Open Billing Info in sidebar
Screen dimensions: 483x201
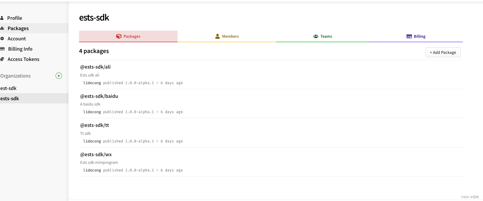pos(34,49)
